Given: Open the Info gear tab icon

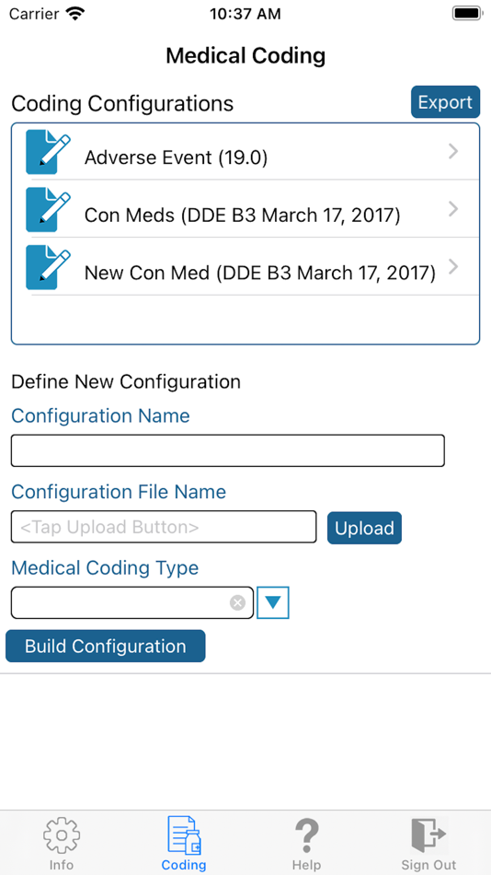Looking at the screenshot, I should tap(62, 834).
